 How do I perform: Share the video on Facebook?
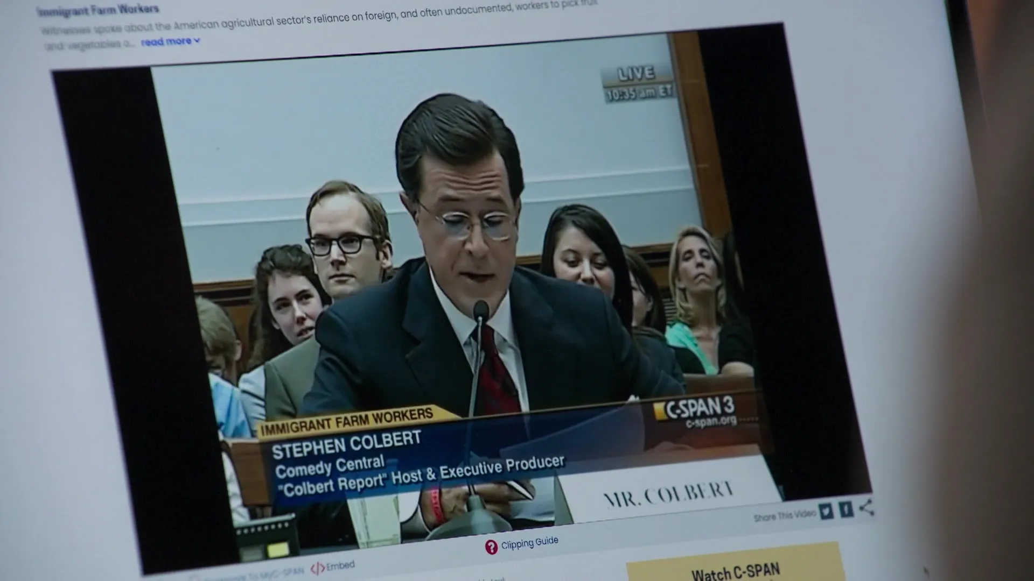point(846,508)
